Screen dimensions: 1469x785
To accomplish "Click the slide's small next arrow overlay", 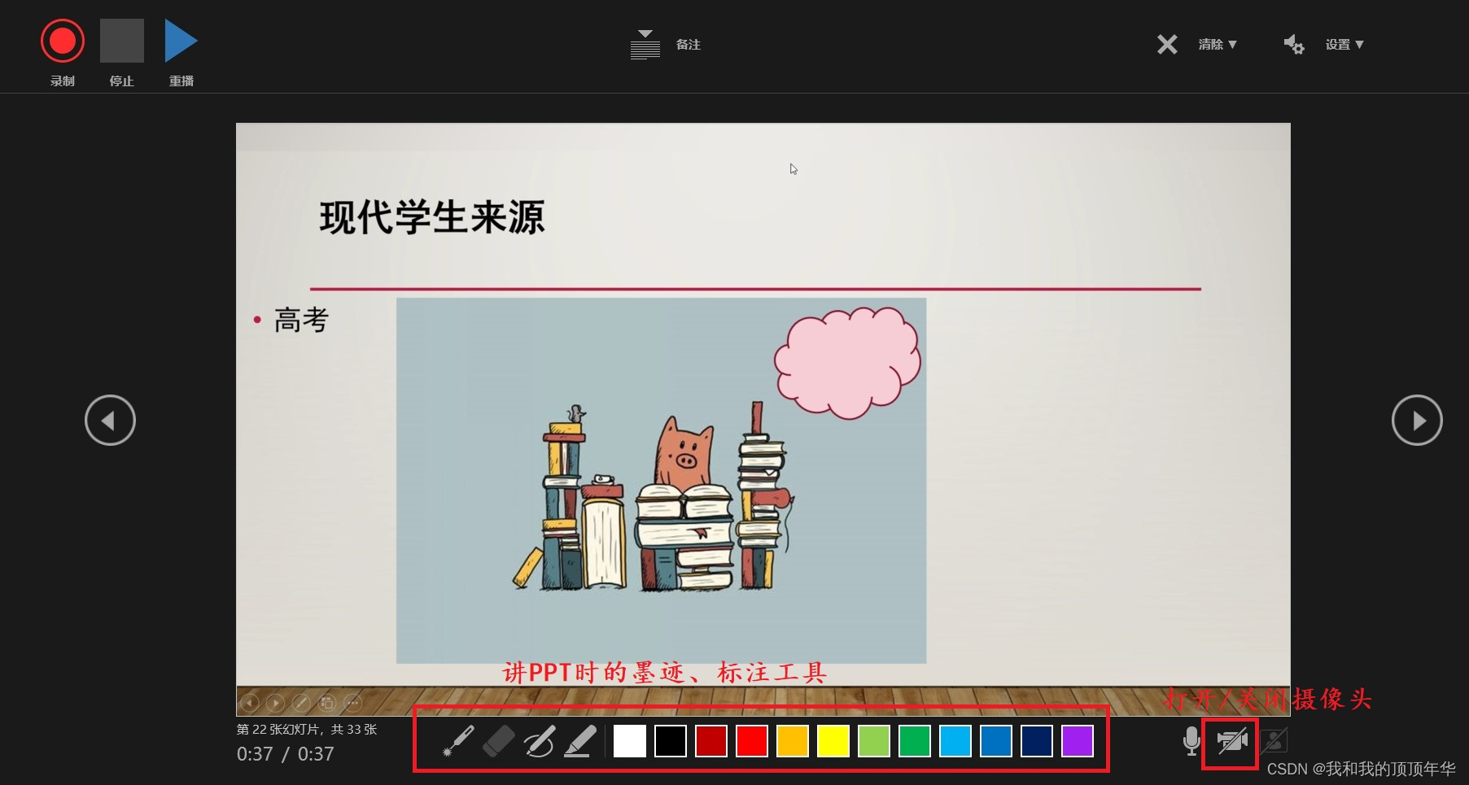I will point(276,702).
